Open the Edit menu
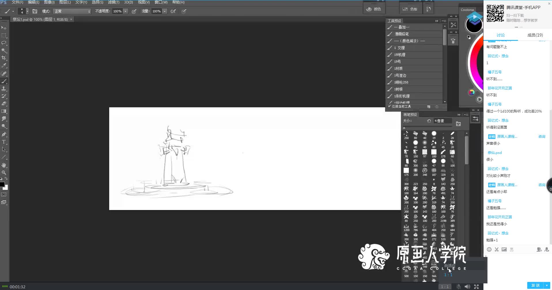Image resolution: width=552 pixels, height=290 pixels. [x=33, y=2]
